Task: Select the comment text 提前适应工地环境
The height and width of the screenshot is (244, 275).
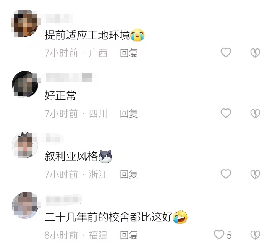Action: click(x=87, y=35)
